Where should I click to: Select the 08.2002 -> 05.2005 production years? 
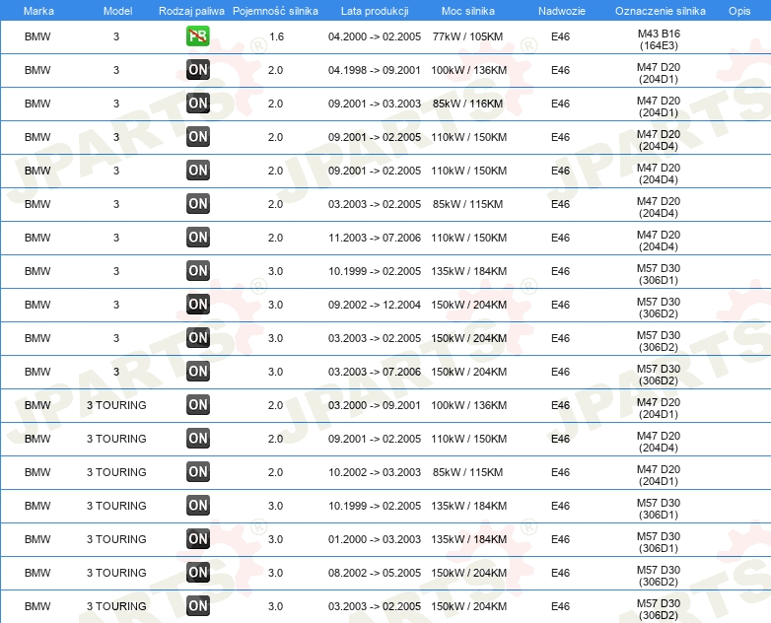pyautogui.click(x=375, y=573)
